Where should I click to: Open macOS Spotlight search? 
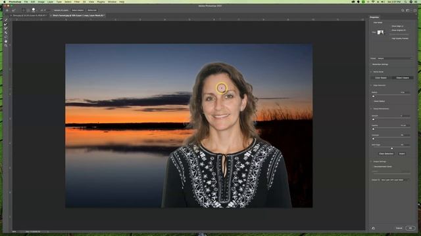click(406, 1)
